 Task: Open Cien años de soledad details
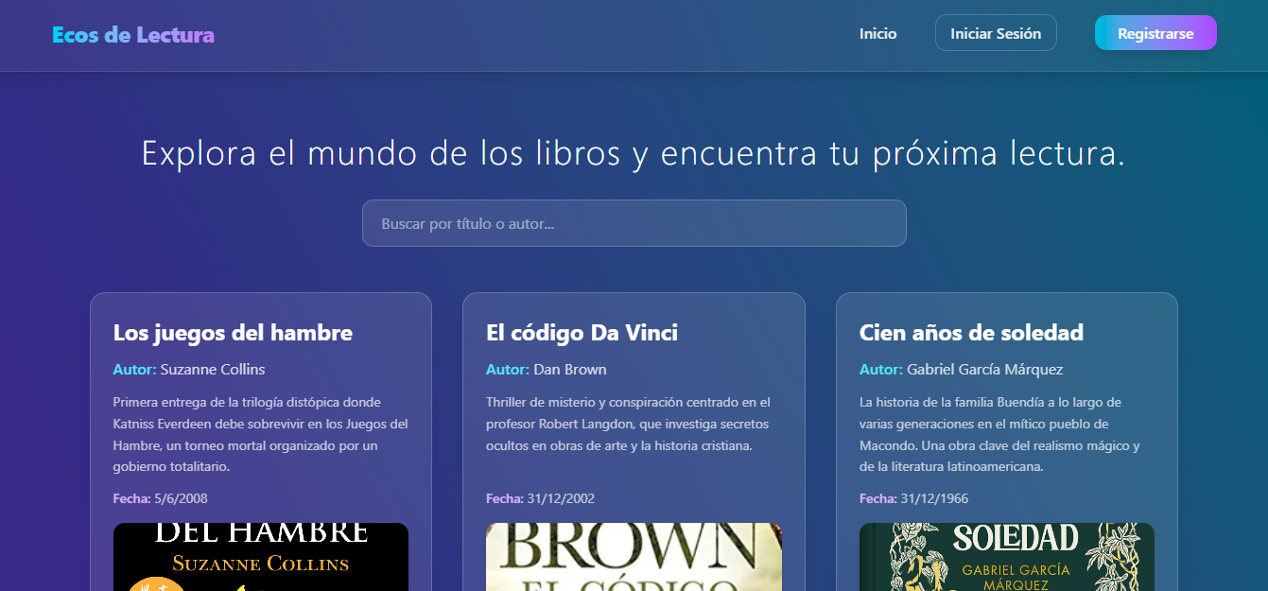[971, 332]
